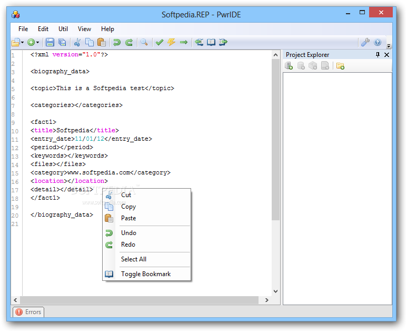Open the Util menu

tap(63, 29)
